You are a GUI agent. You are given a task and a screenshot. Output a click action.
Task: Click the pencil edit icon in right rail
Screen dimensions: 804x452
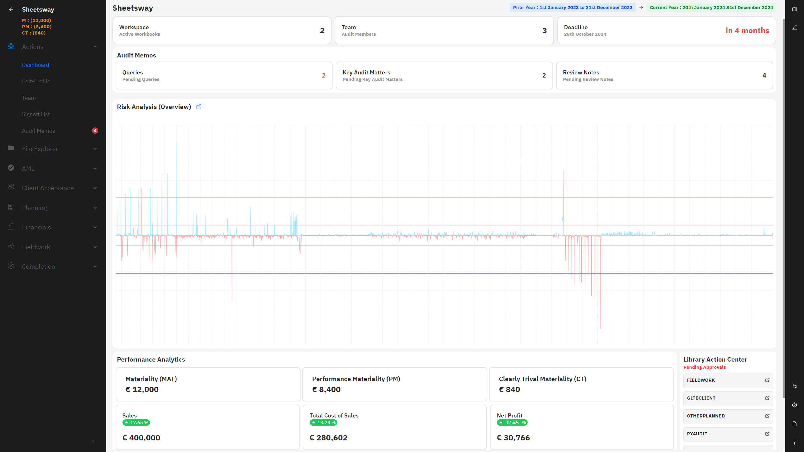795,28
